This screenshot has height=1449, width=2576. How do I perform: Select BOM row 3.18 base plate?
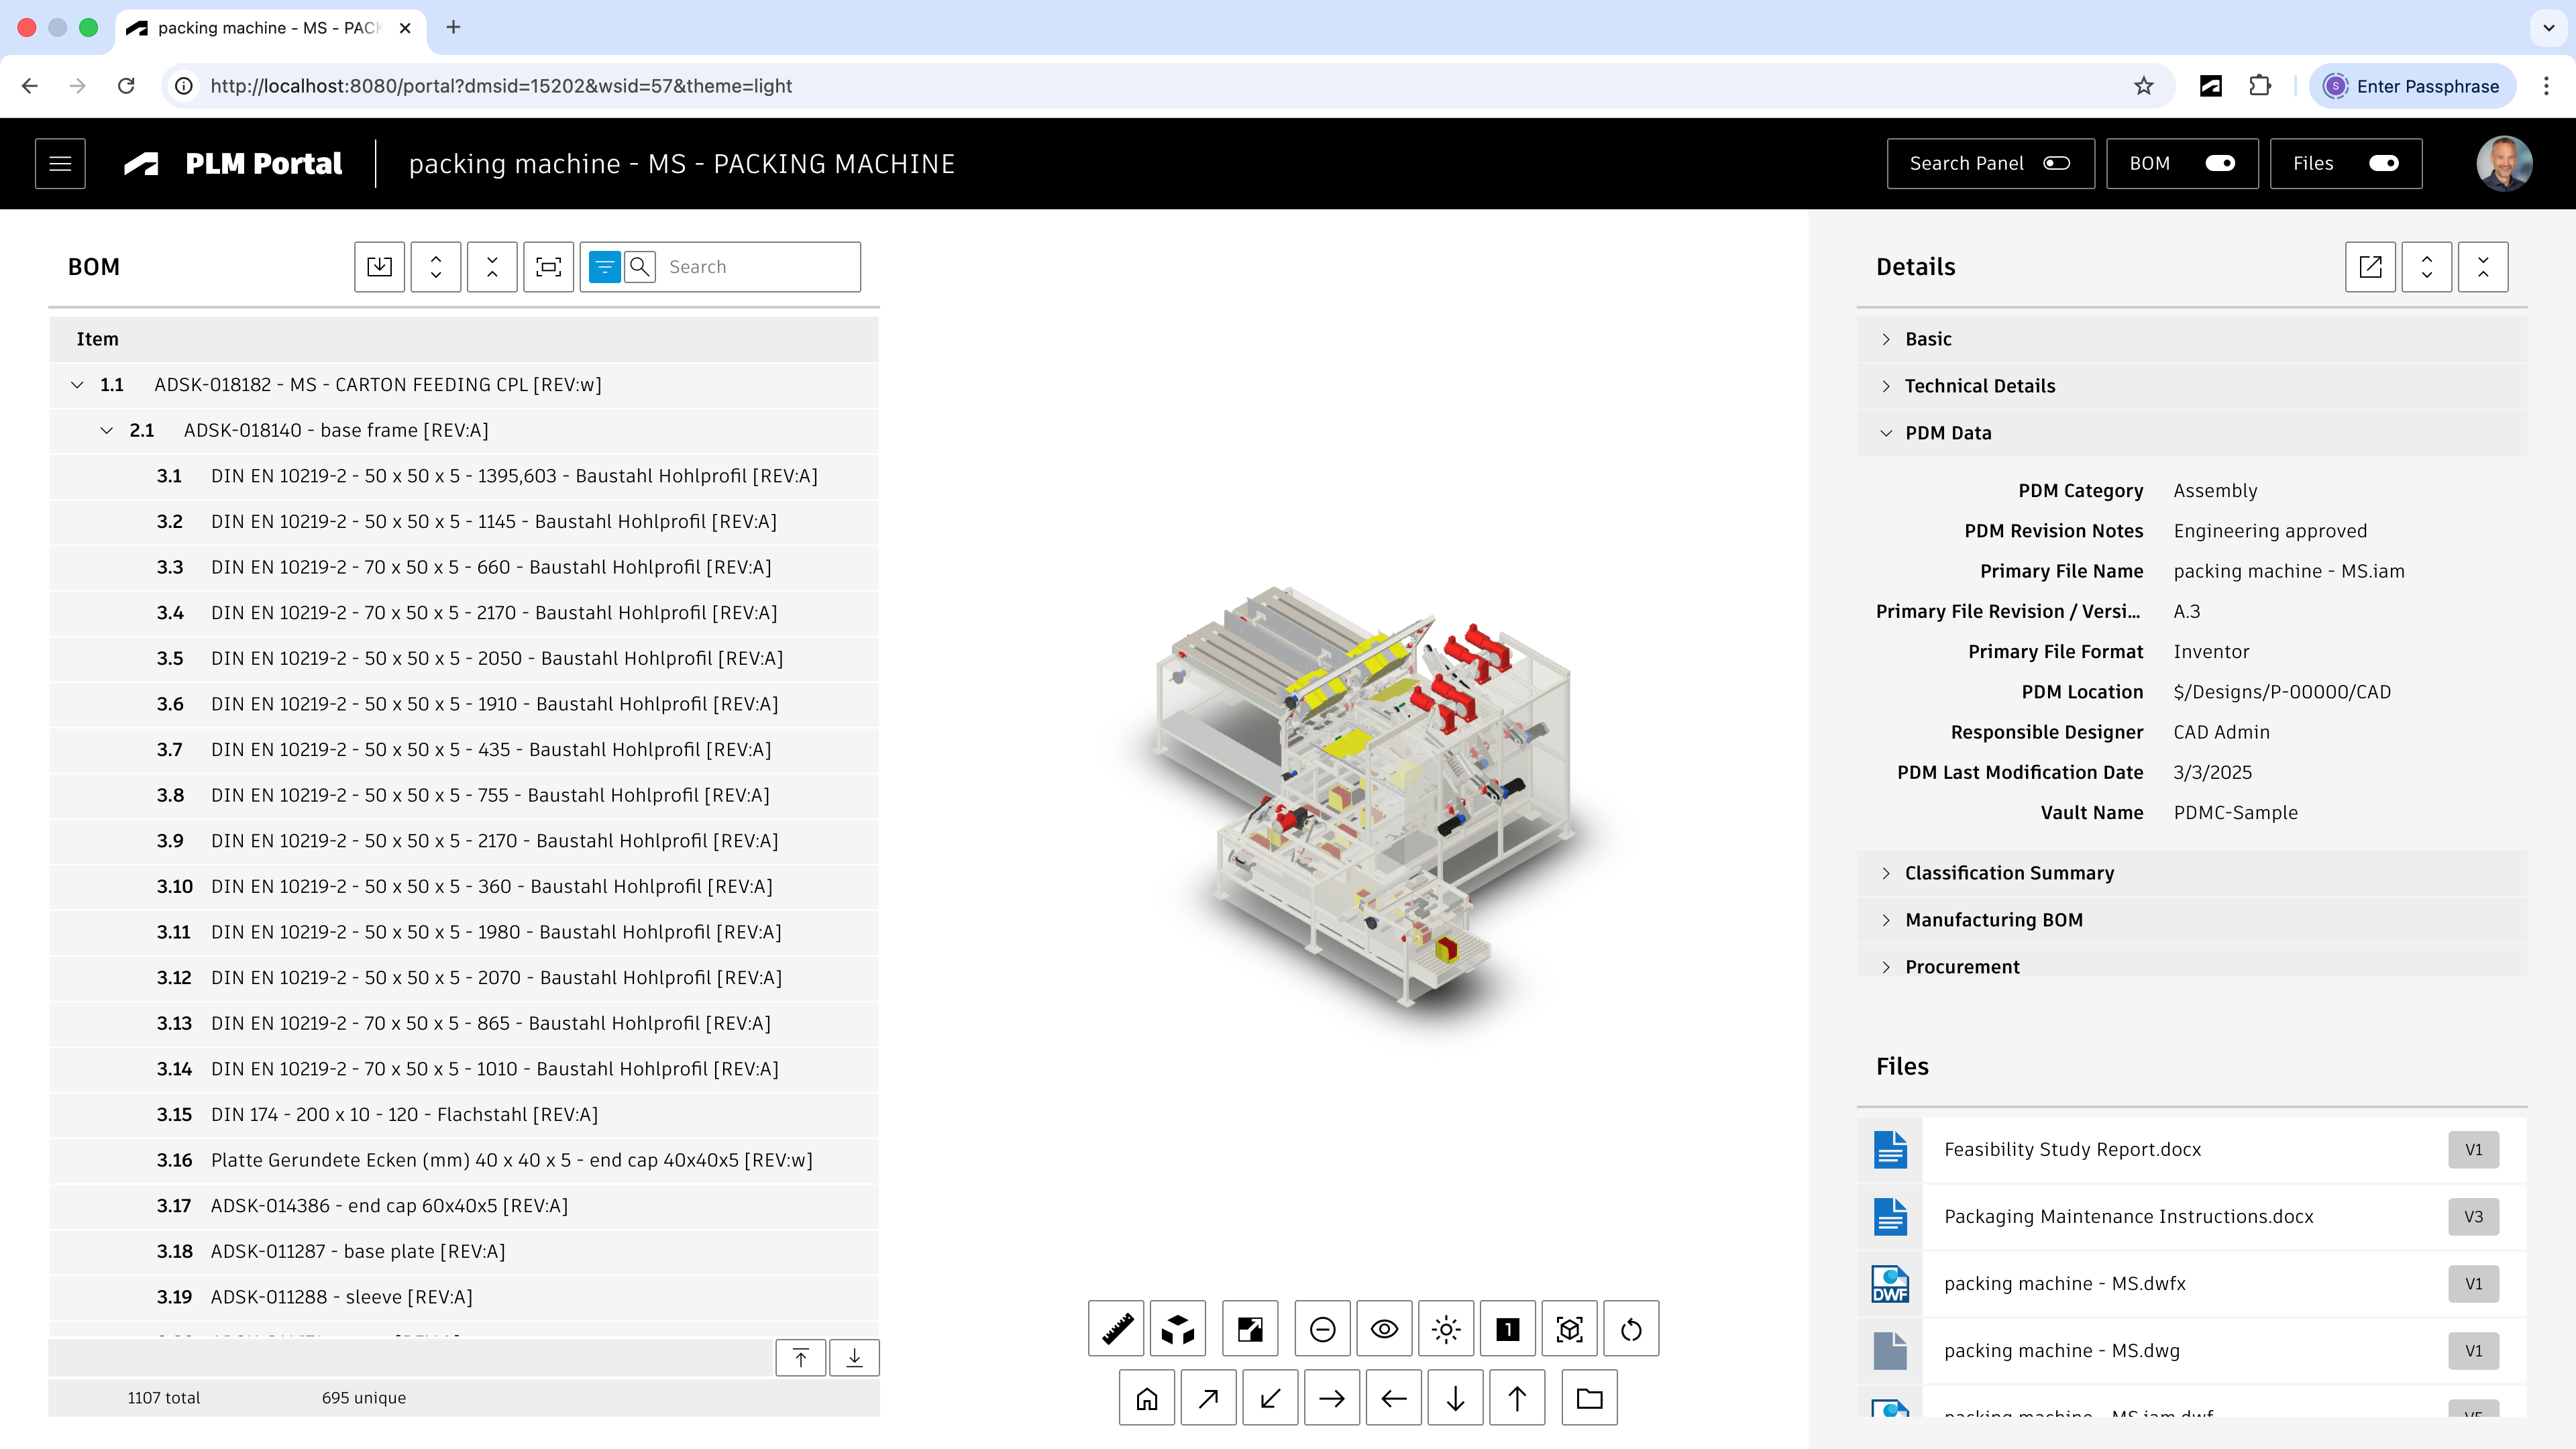coord(357,1251)
